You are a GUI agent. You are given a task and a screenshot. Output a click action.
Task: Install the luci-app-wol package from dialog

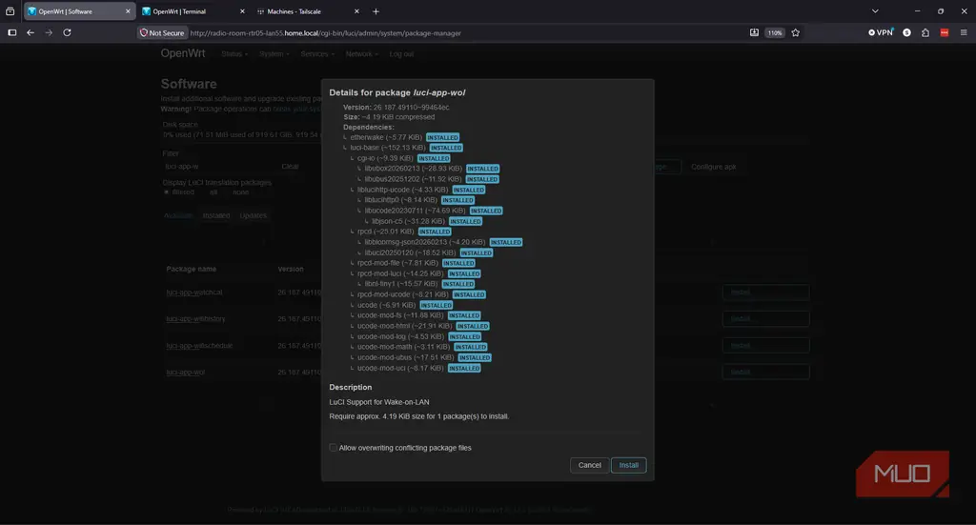coord(629,465)
